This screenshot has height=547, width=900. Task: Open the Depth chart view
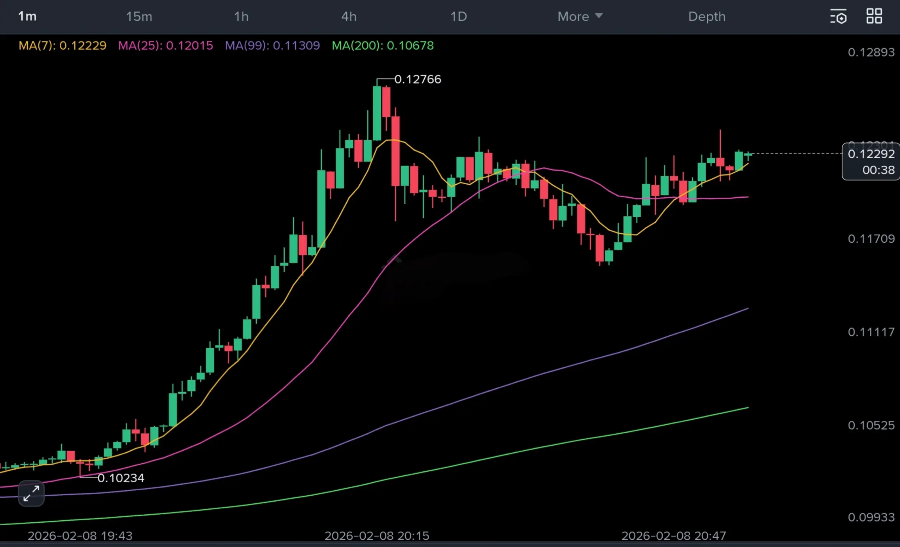[707, 17]
